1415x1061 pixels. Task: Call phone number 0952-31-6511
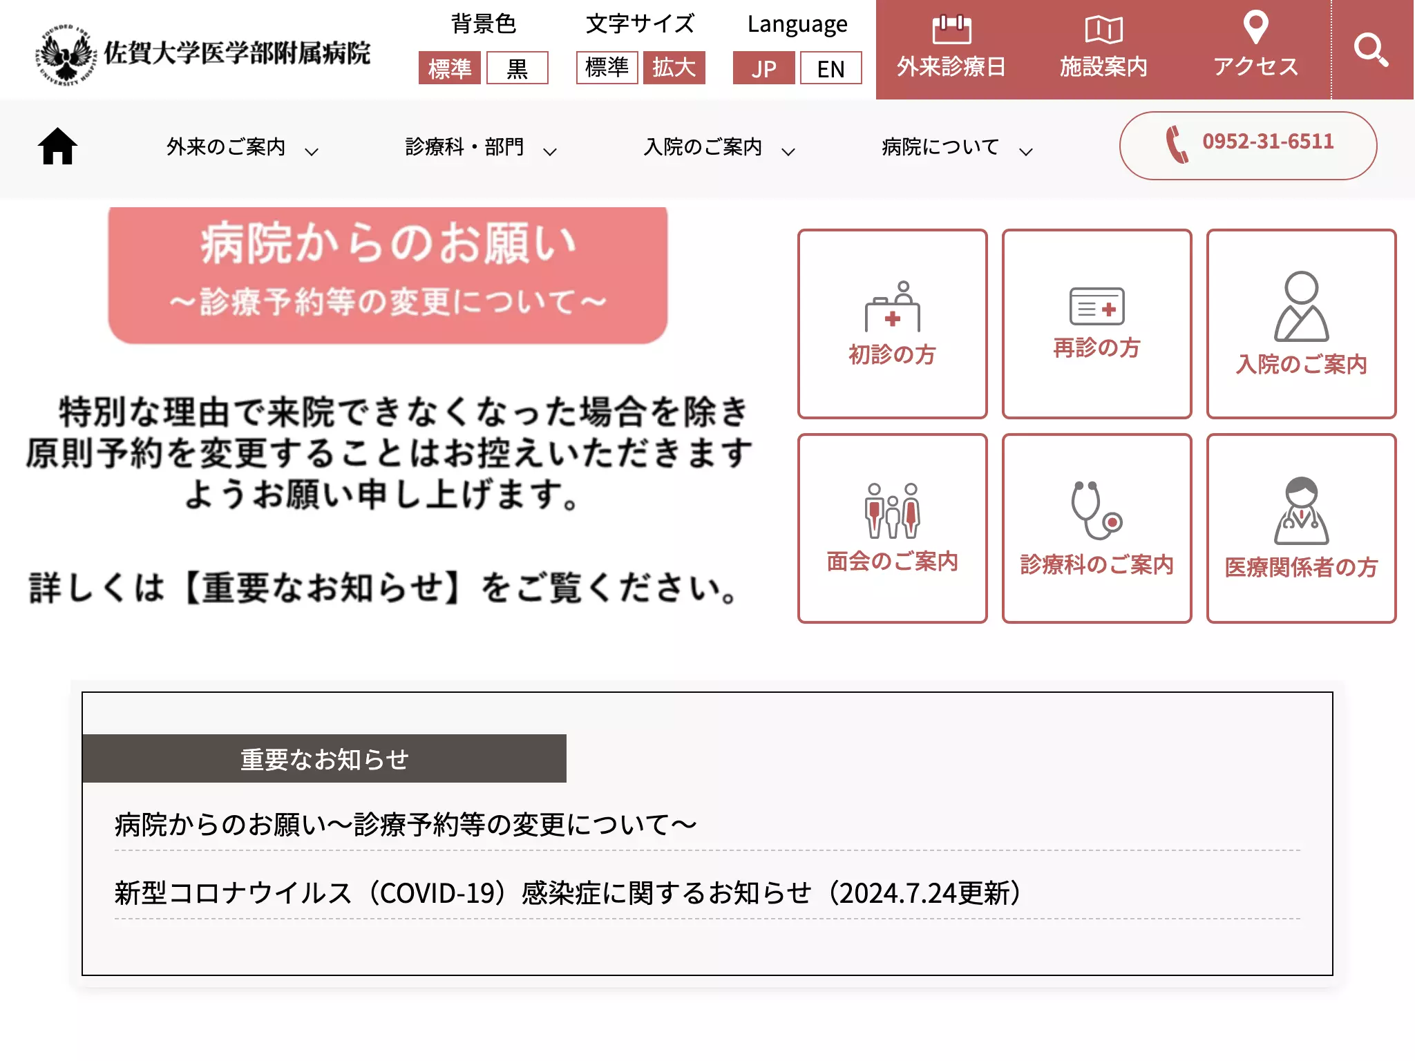click(x=1268, y=142)
